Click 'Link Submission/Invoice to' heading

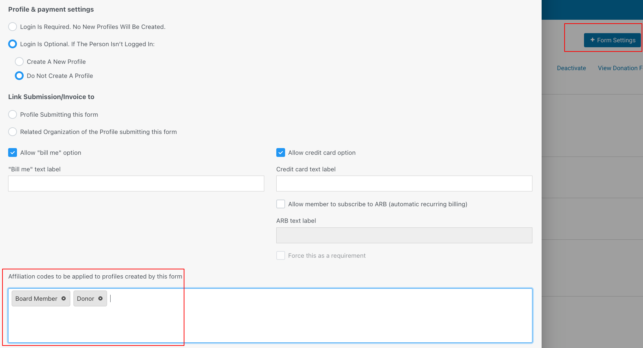click(51, 97)
